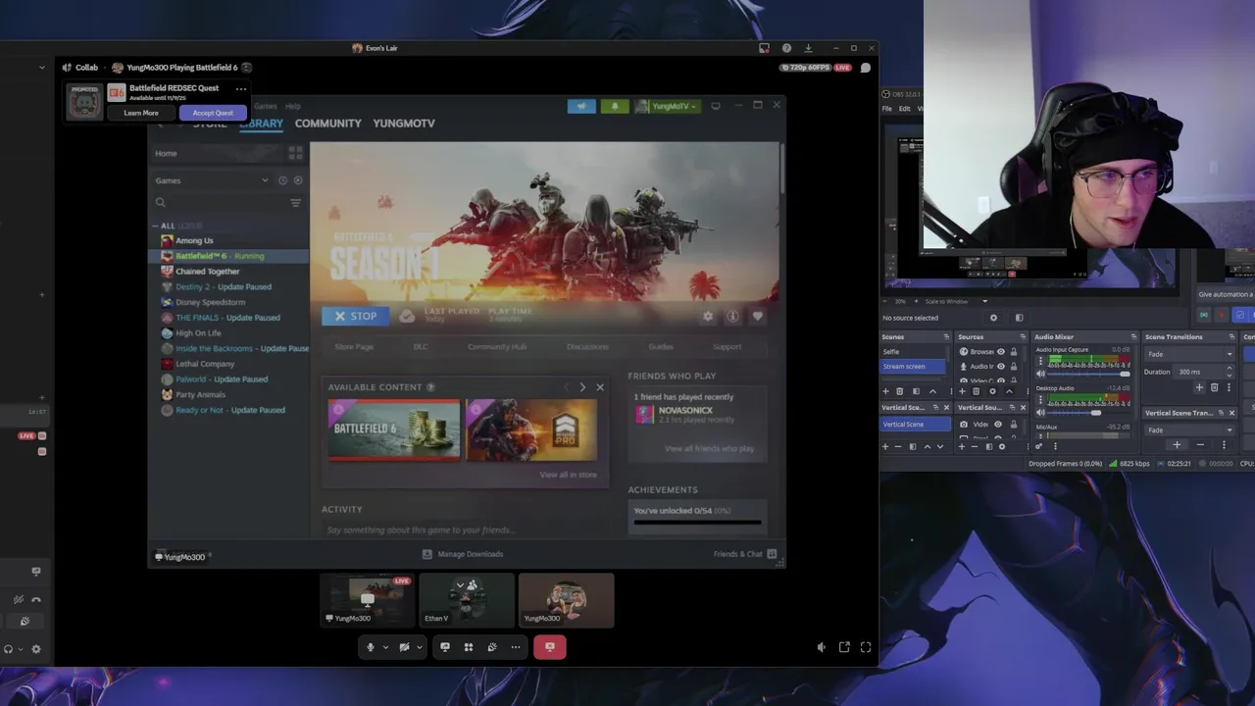The height and width of the screenshot is (706, 1255).
Task: Accept the Battlefield REDSEC Quest
Action: pos(213,113)
